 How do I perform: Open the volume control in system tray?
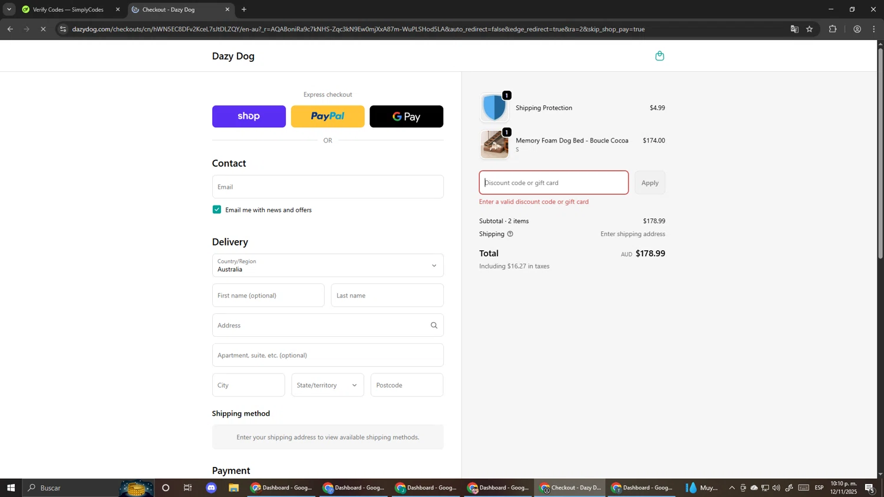point(776,488)
